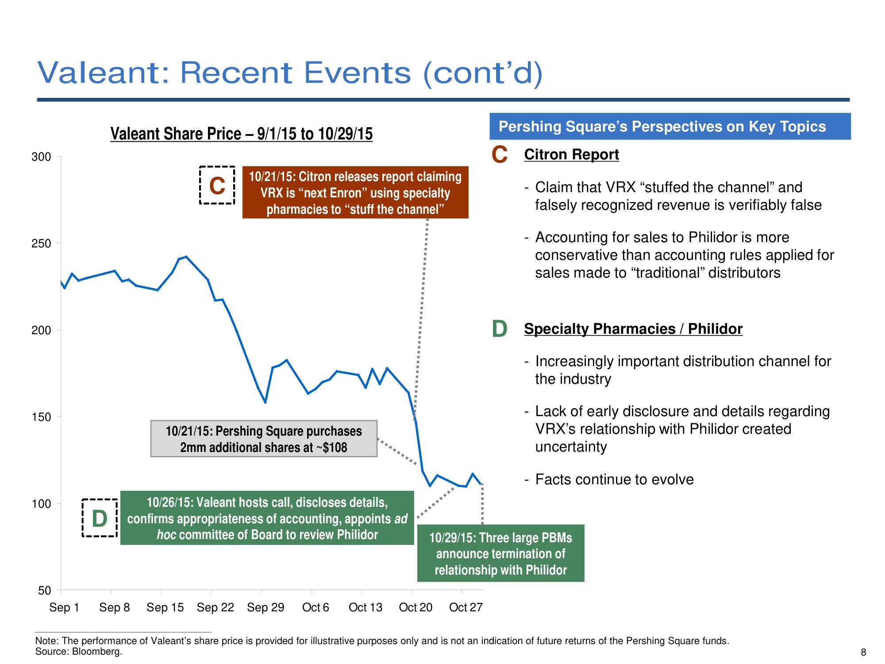Click the y-axis label '300'

(x=41, y=157)
